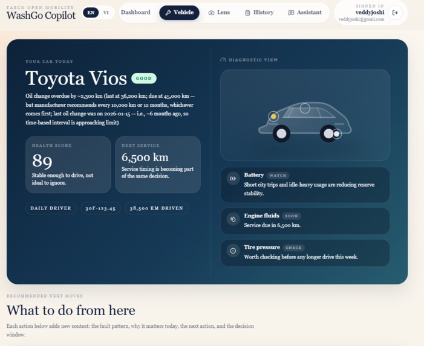Click the veddyjoshi@gmail.com email text
This screenshot has width=424, height=346.
361,19
